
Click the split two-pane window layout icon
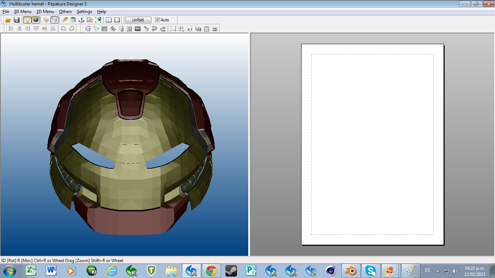pos(109,20)
